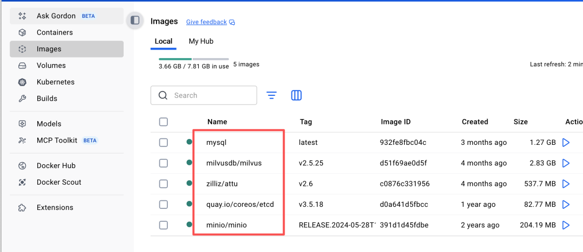This screenshot has height=252, width=583.
Task: Open Volumes in the sidebar
Action: (x=67, y=66)
